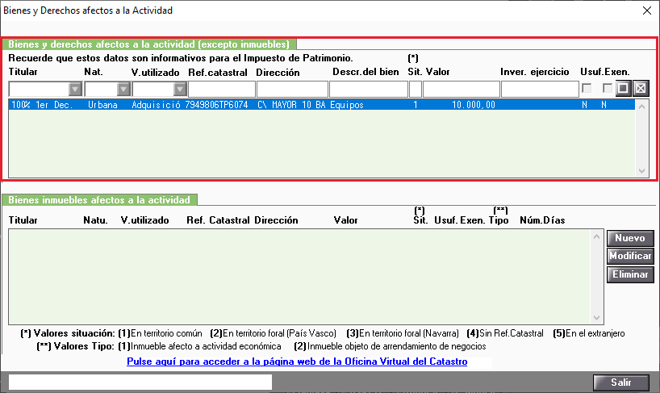Click the bottom status text field

[x=140, y=382]
